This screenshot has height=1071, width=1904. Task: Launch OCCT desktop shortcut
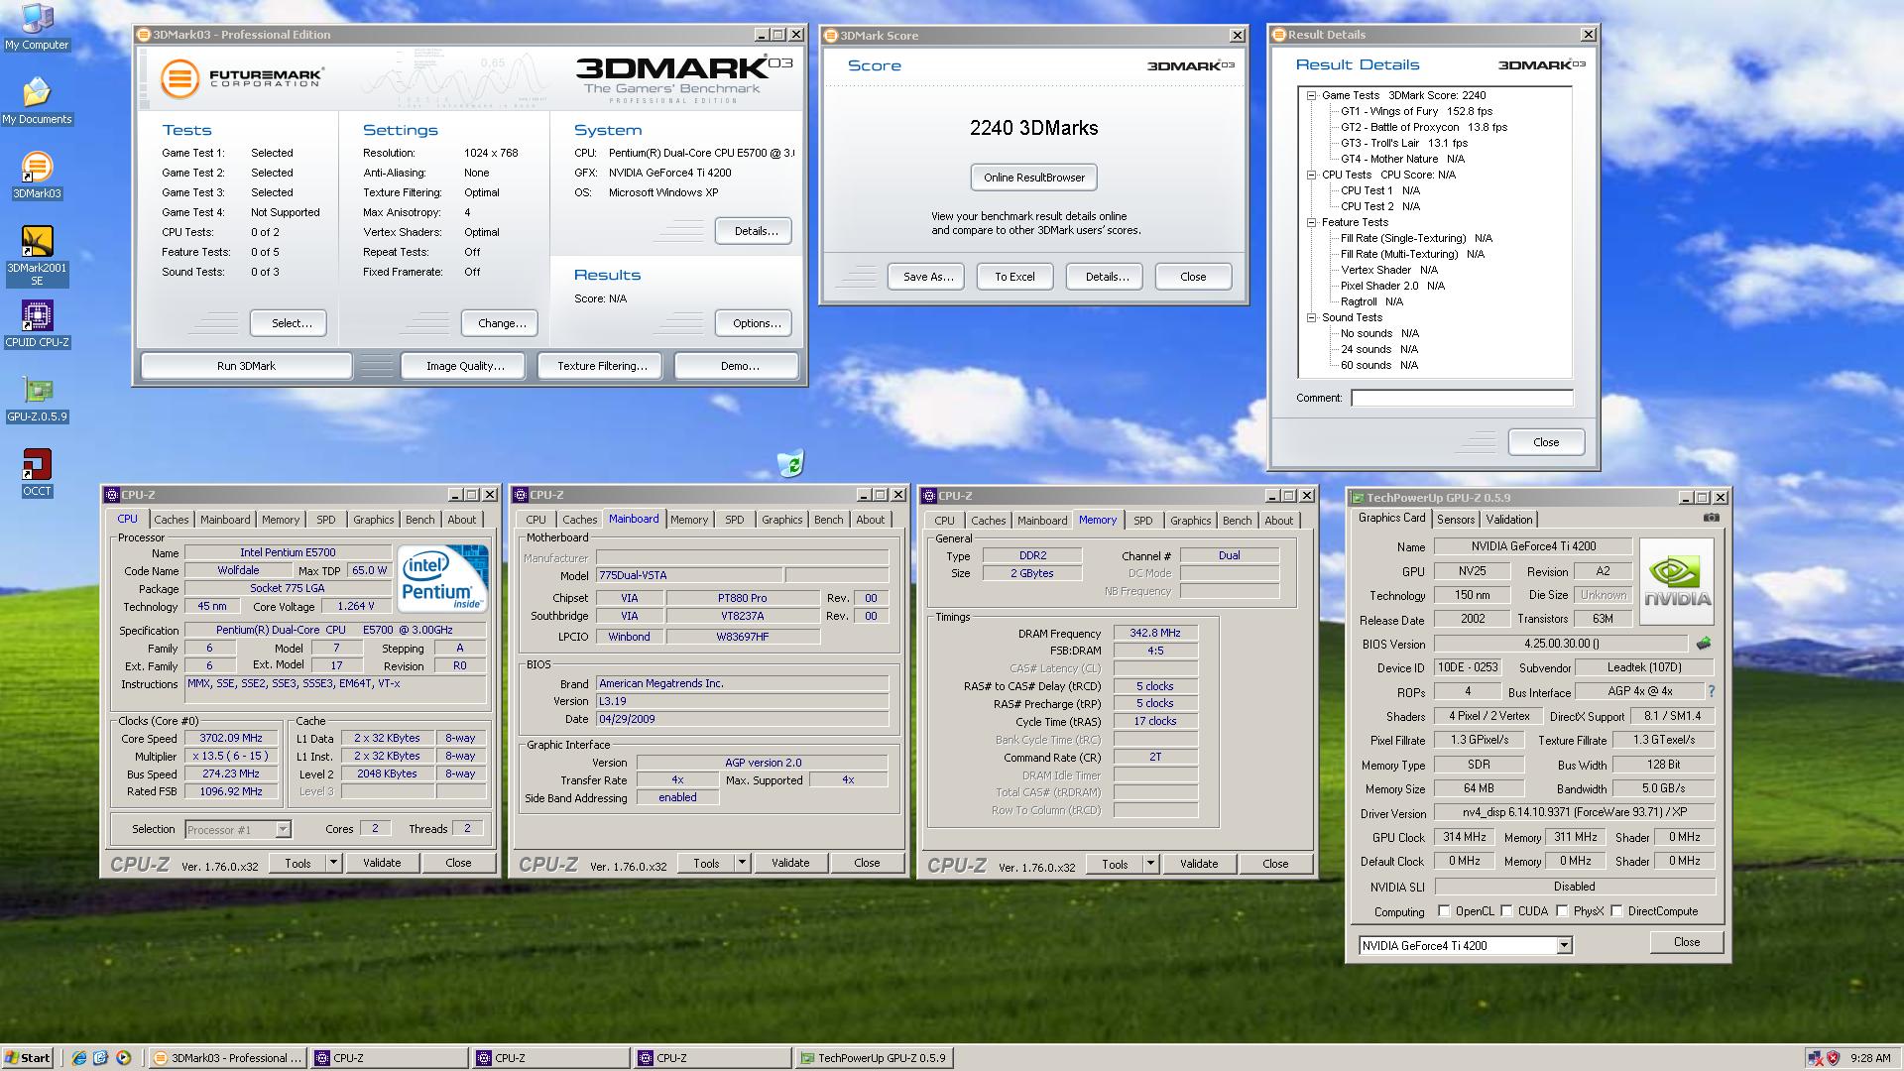tap(37, 474)
